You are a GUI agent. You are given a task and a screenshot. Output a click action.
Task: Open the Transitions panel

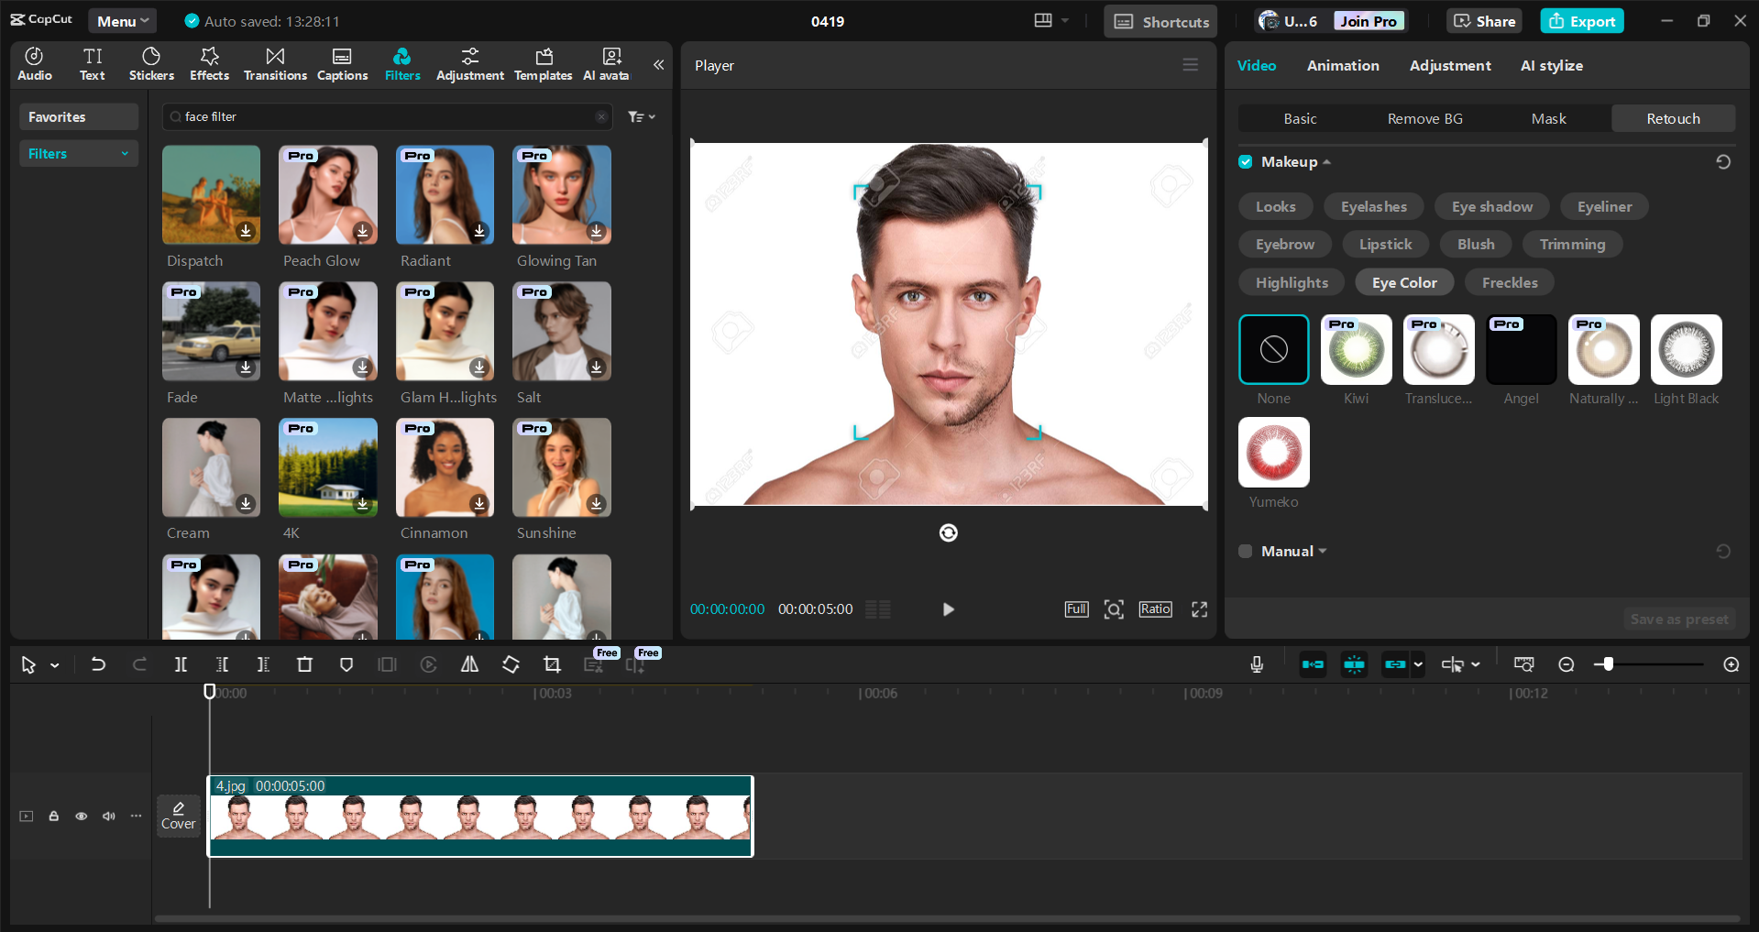coord(275,63)
